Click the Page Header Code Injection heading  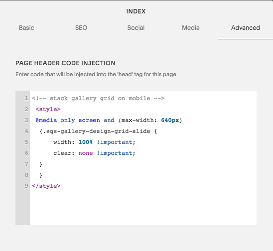pyautogui.click(x=65, y=63)
